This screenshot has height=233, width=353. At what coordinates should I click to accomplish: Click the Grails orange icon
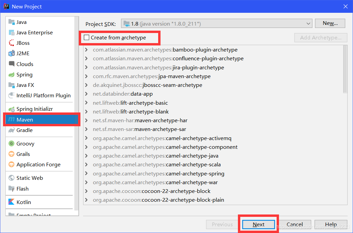11,154
